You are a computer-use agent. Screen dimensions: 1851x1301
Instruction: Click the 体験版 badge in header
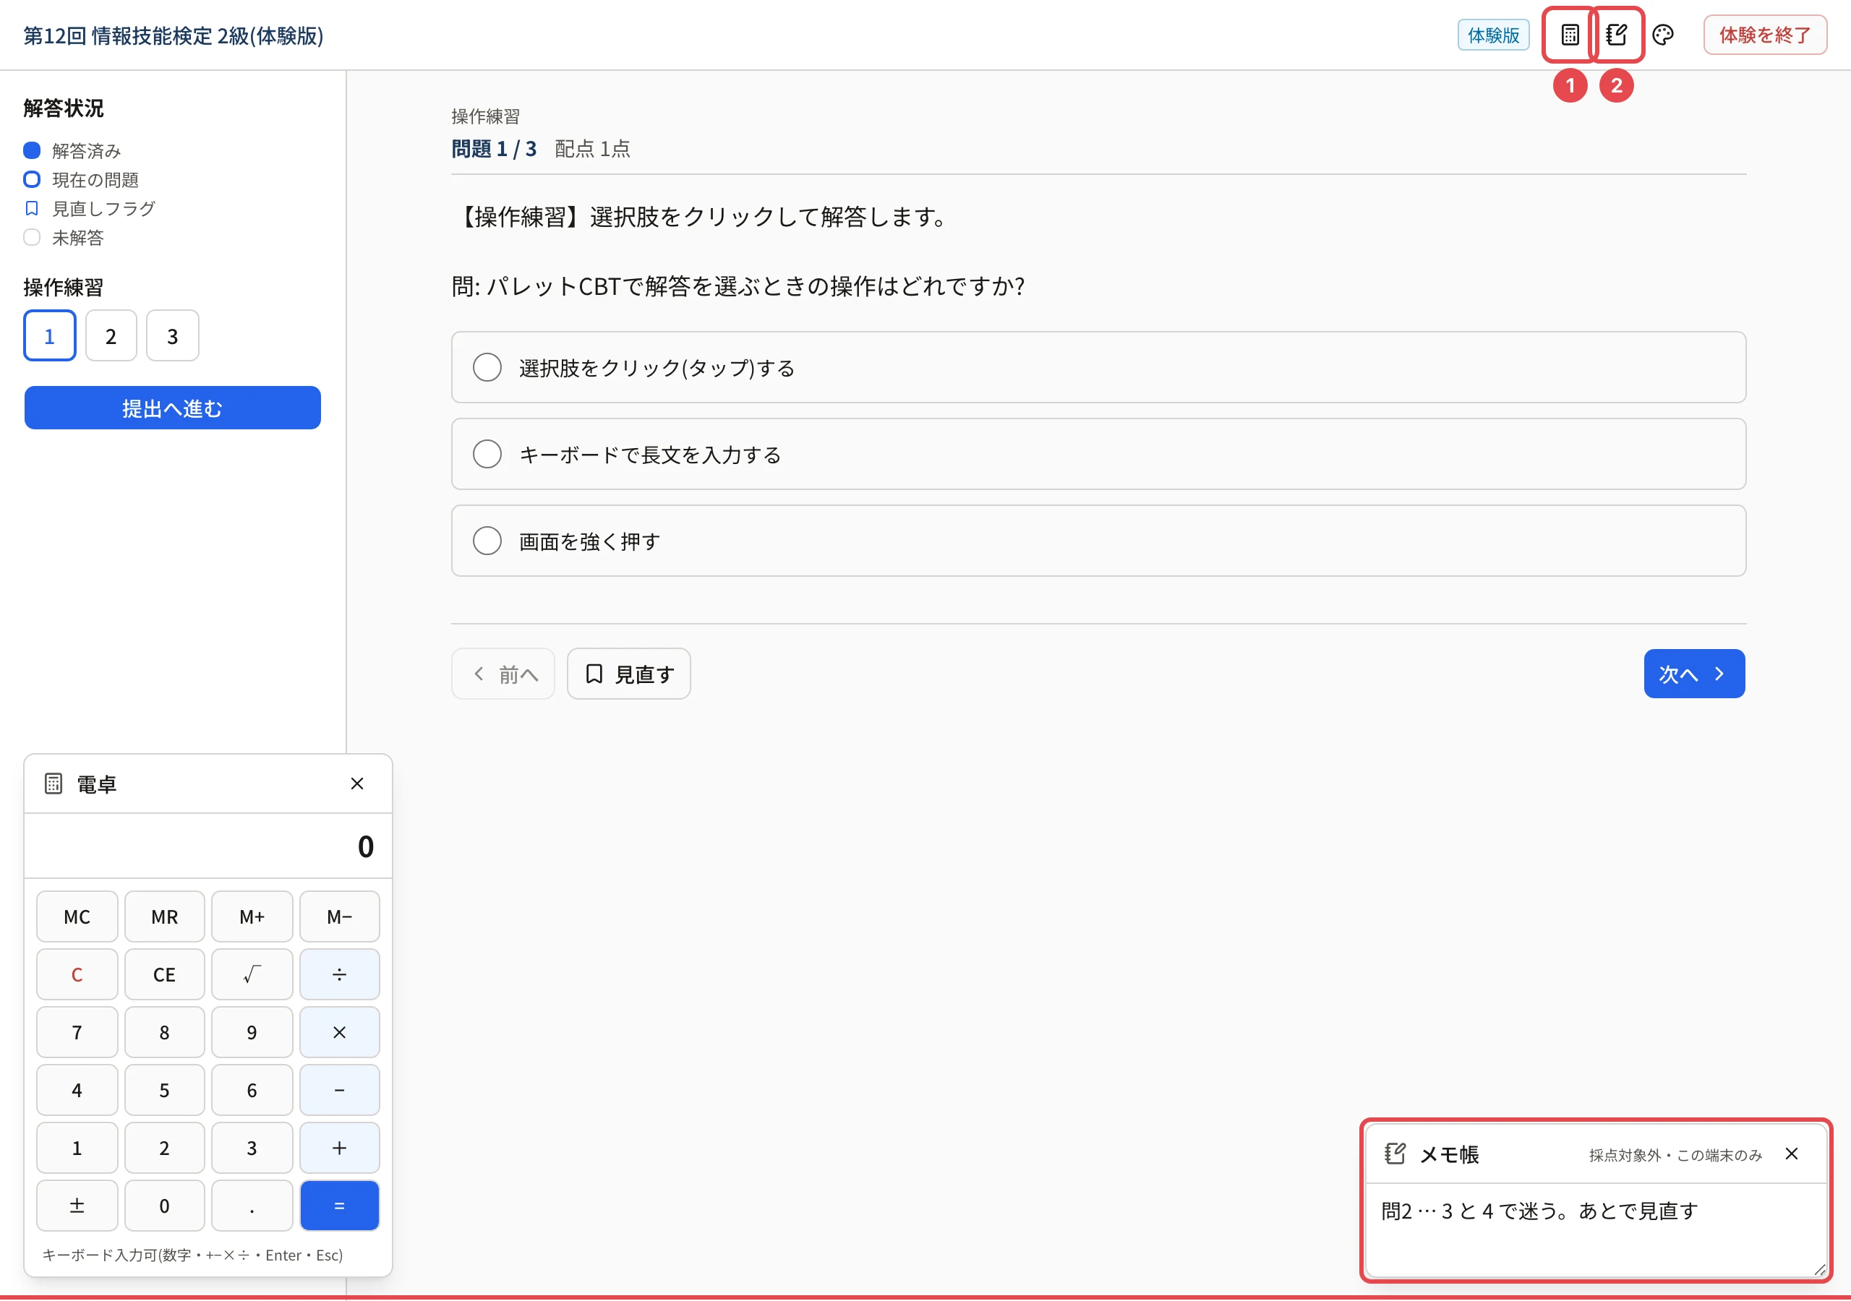(1493, 35)
